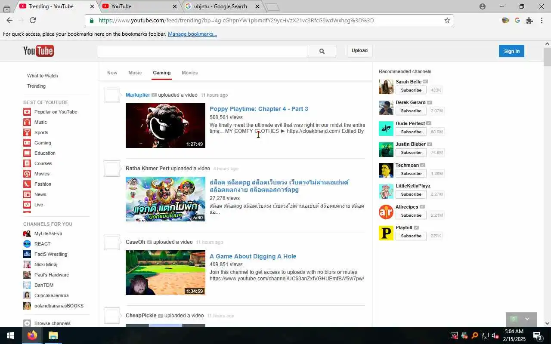551x344 pixels.
Task: Open File Explorer from taskbar
Action: (x=53, y=335)
